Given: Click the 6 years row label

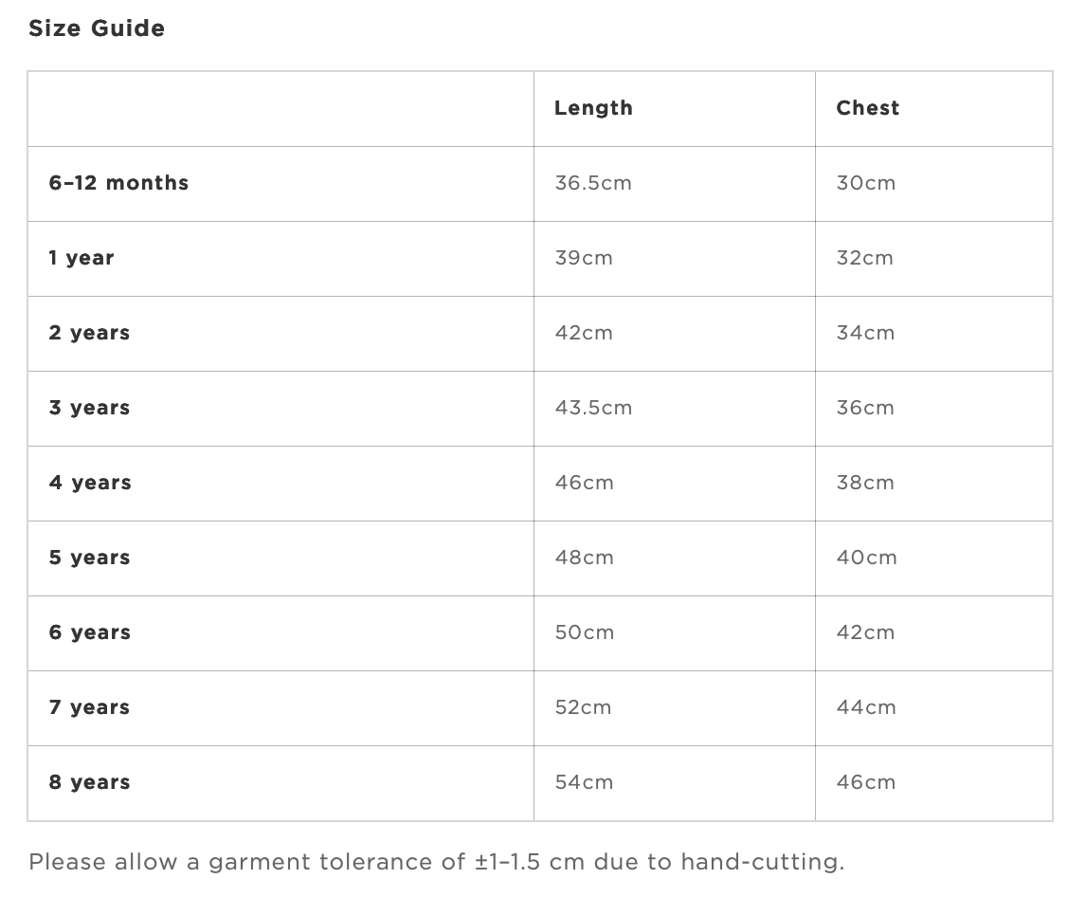Looking at the screenshot, I should (89, 632).
